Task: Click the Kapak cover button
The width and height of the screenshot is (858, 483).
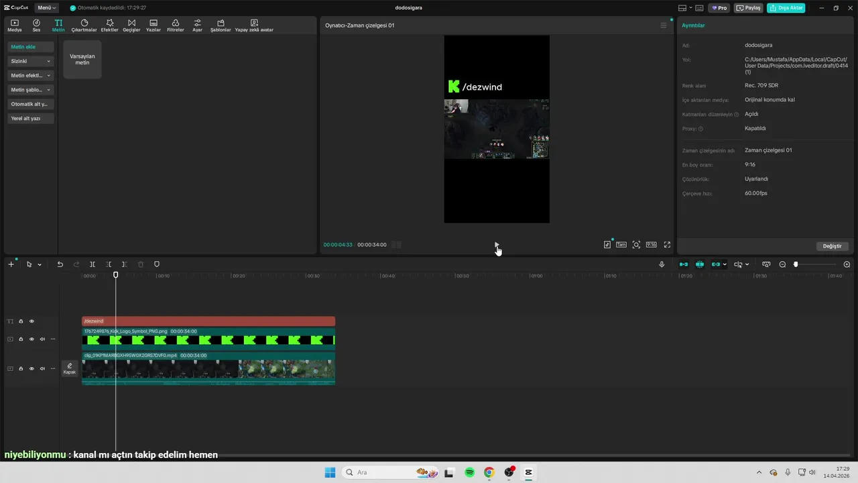Action: pos(70,368)
